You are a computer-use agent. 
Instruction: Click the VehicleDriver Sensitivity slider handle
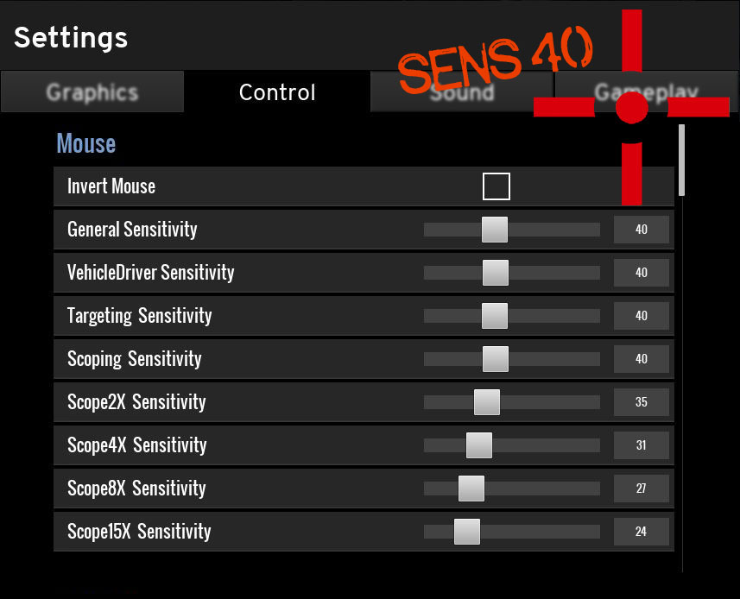click(496, 273)
